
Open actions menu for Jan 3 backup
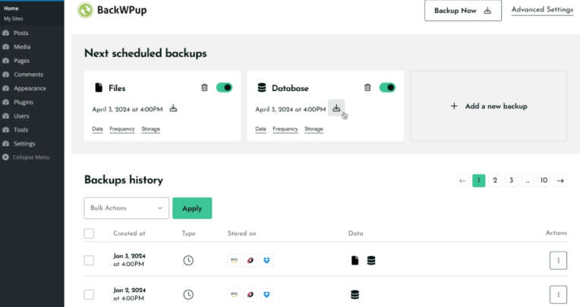[558, 260]
